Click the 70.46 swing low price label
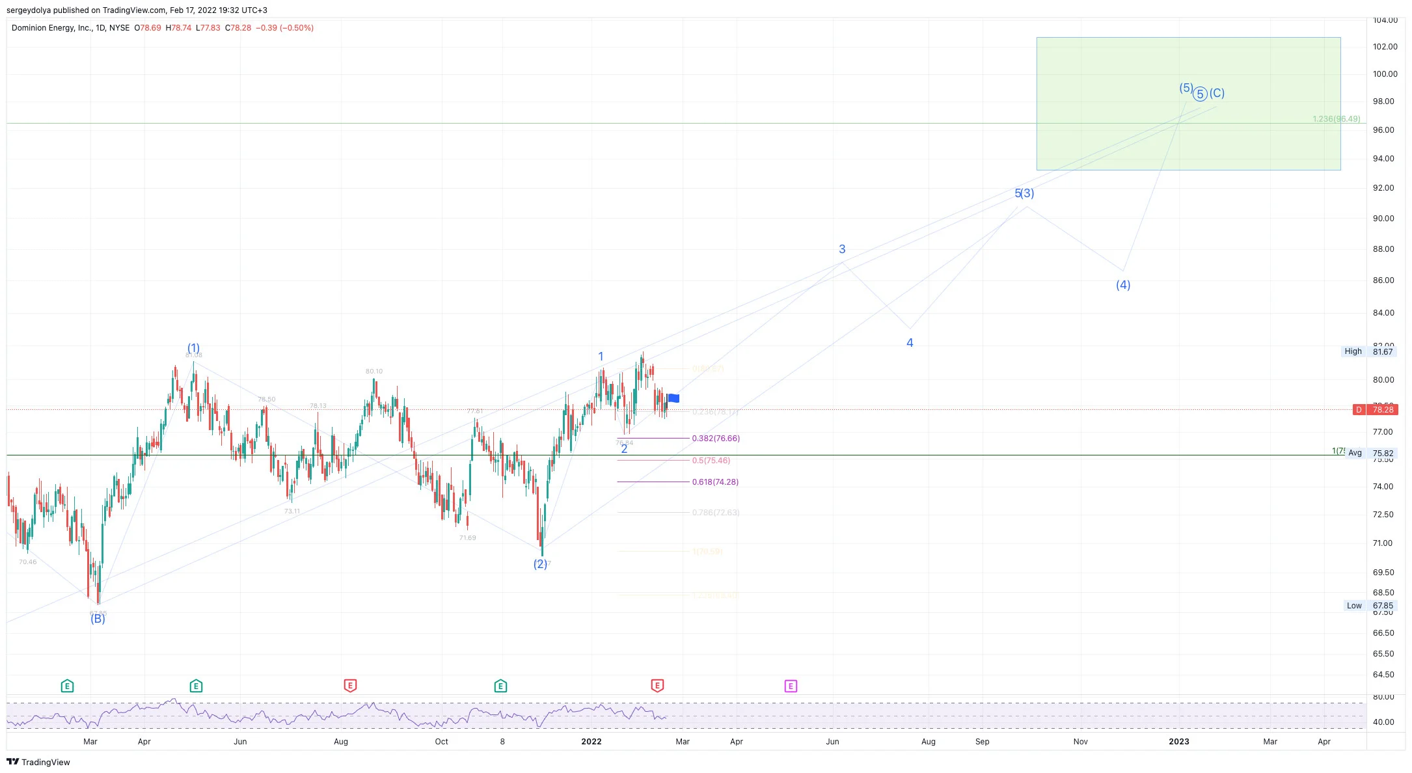Image resolution: width=1412 pixels, height=773 pixels. click(28, 562)
